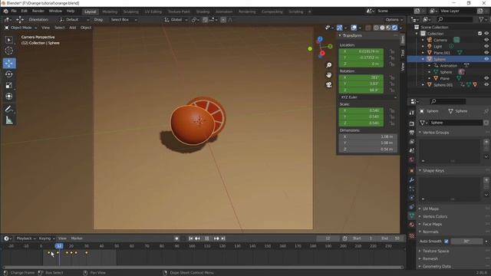Toggle the viewport gizmos button
The width and height of the screenshot is (491, 276).
coord(339,28)
